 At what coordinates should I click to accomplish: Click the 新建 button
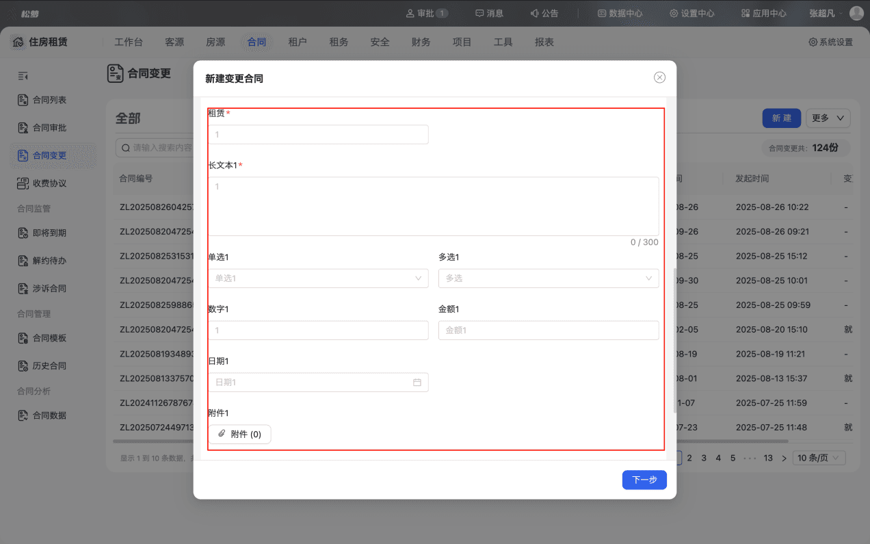pyautogui.click(x=782, y=118)
